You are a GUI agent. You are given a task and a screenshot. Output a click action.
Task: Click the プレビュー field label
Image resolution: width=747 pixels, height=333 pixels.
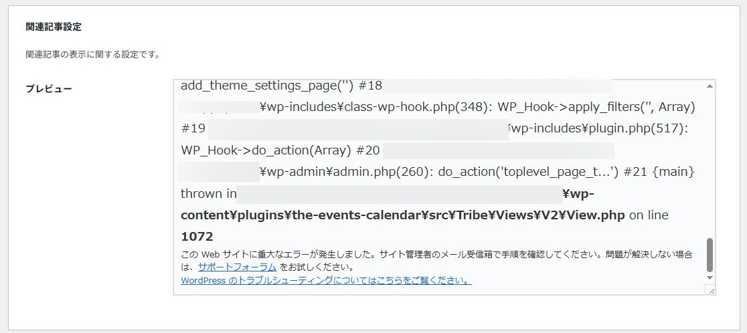pyautogui.click(x=49, y=89)
